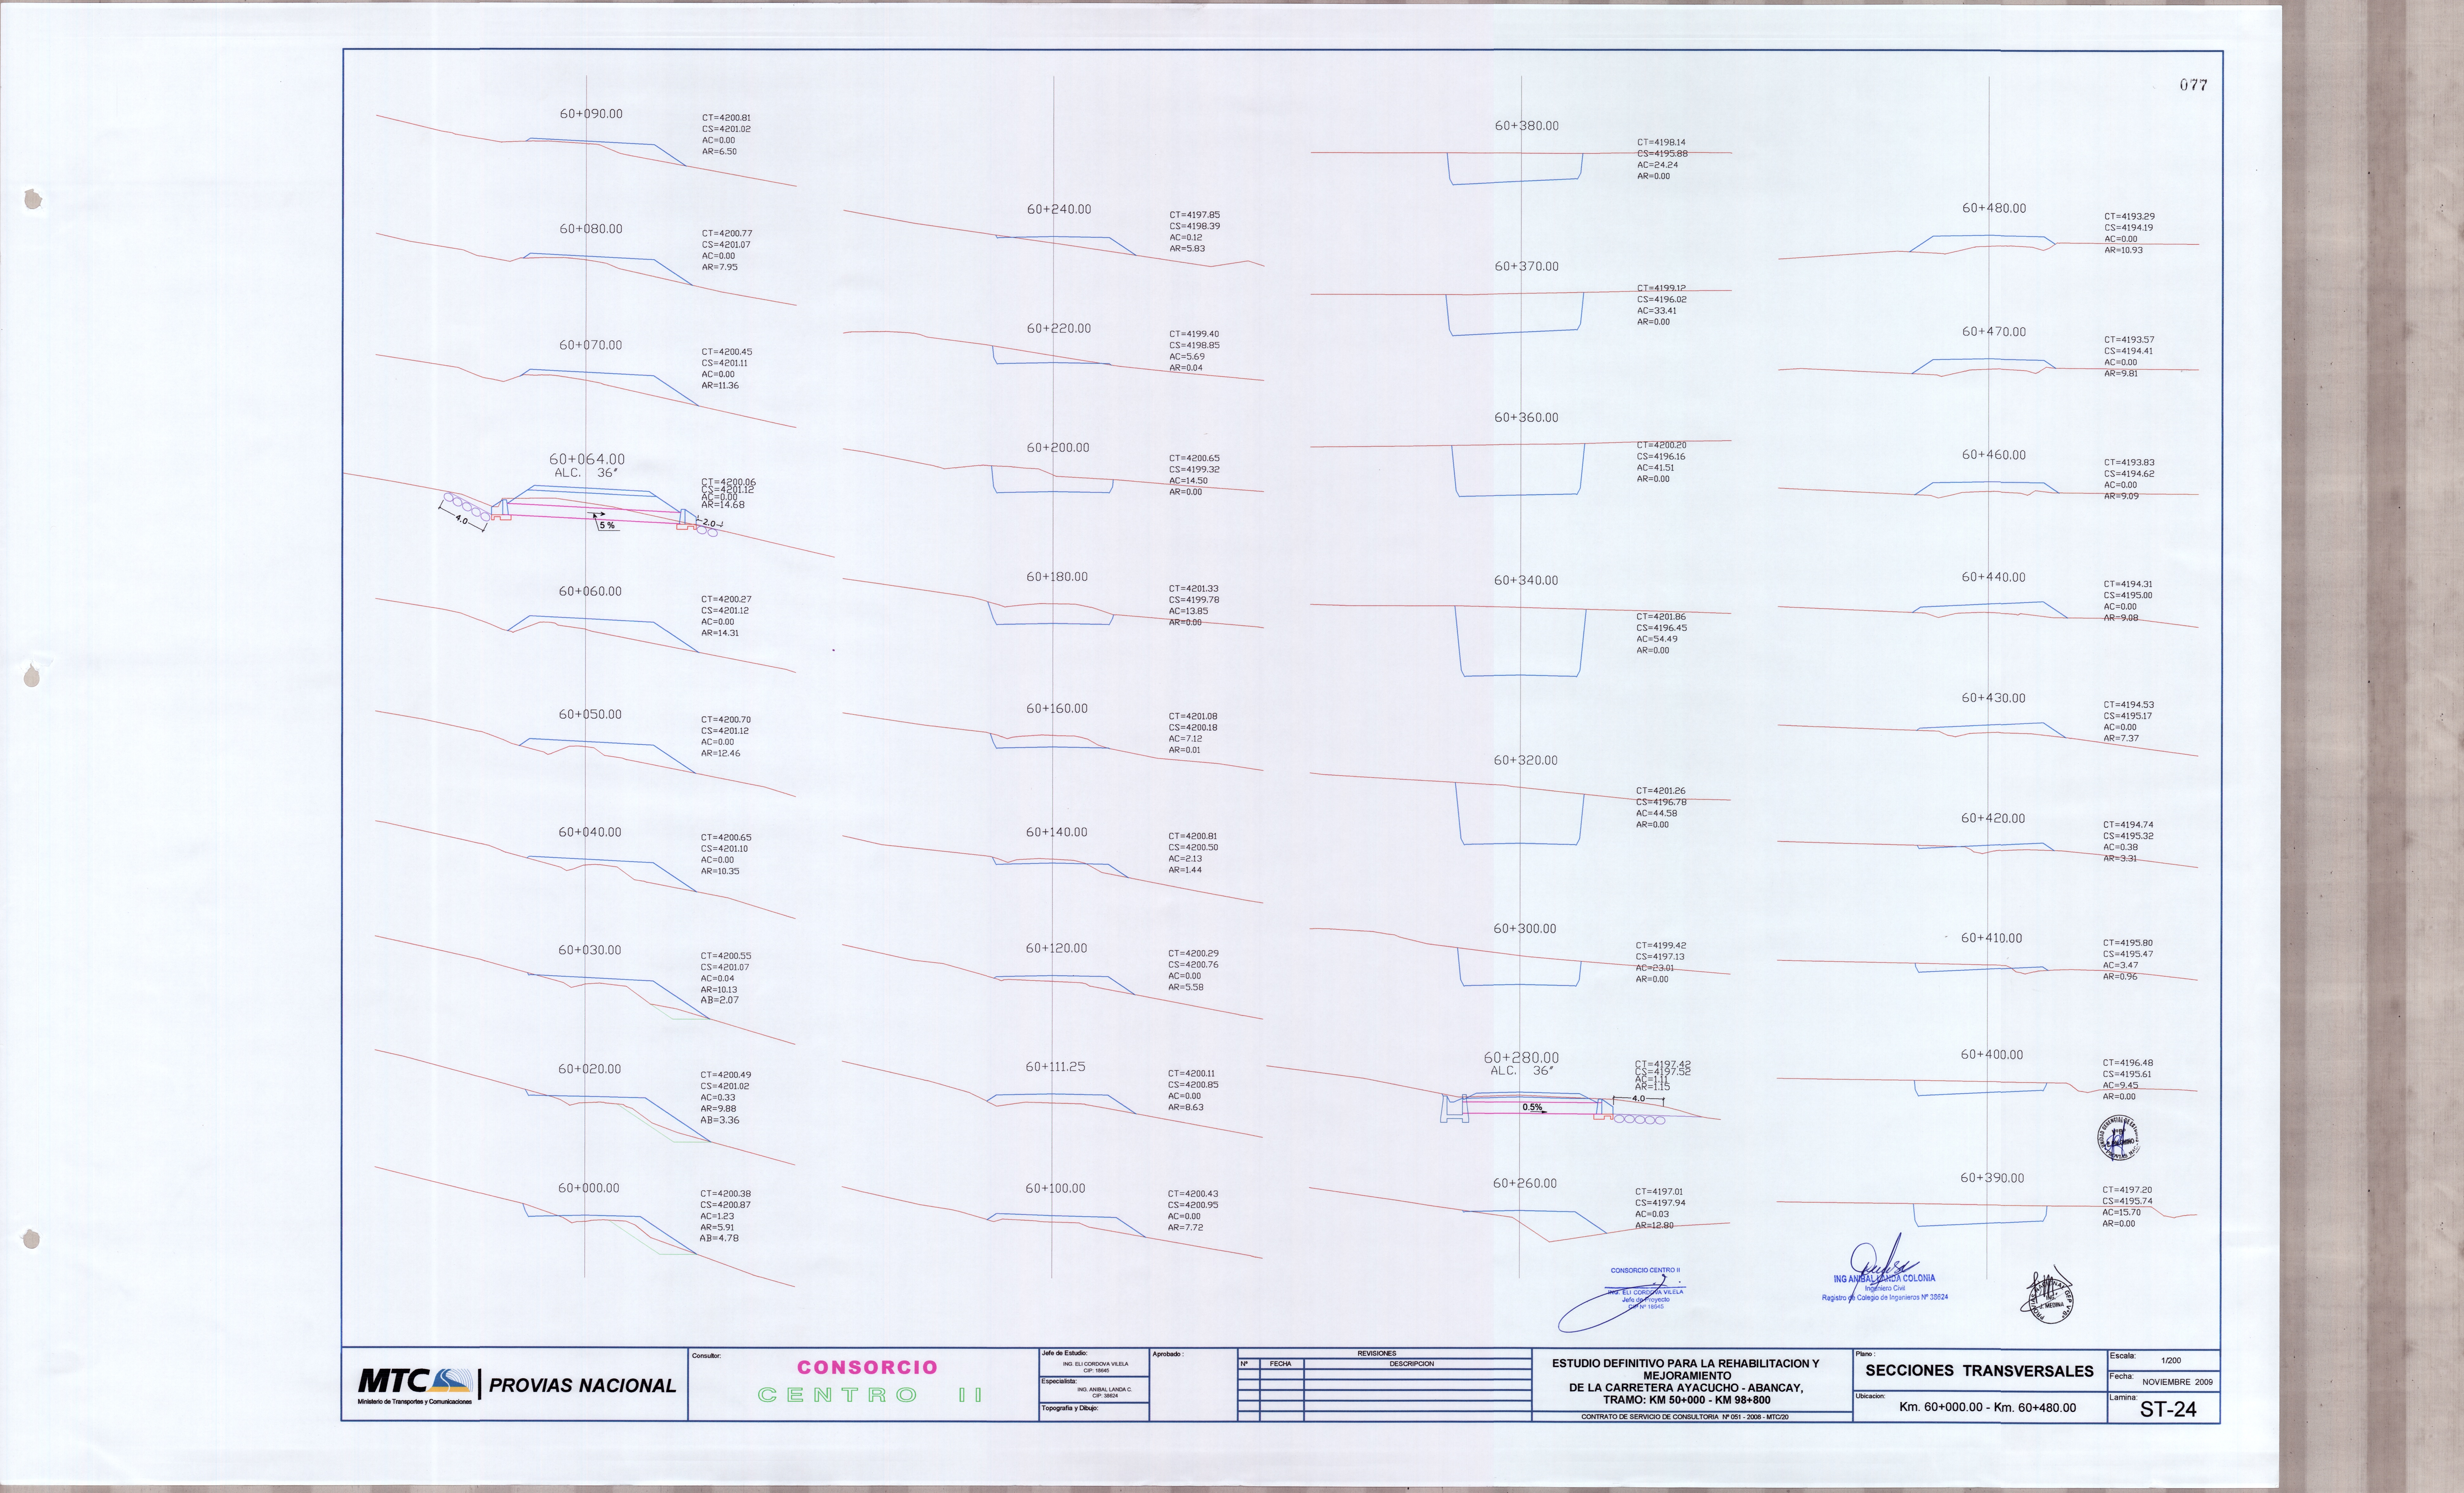Screen dimensions: 2464x1493
Task: Click the REVISIONES table header
Action: 1377,1354
